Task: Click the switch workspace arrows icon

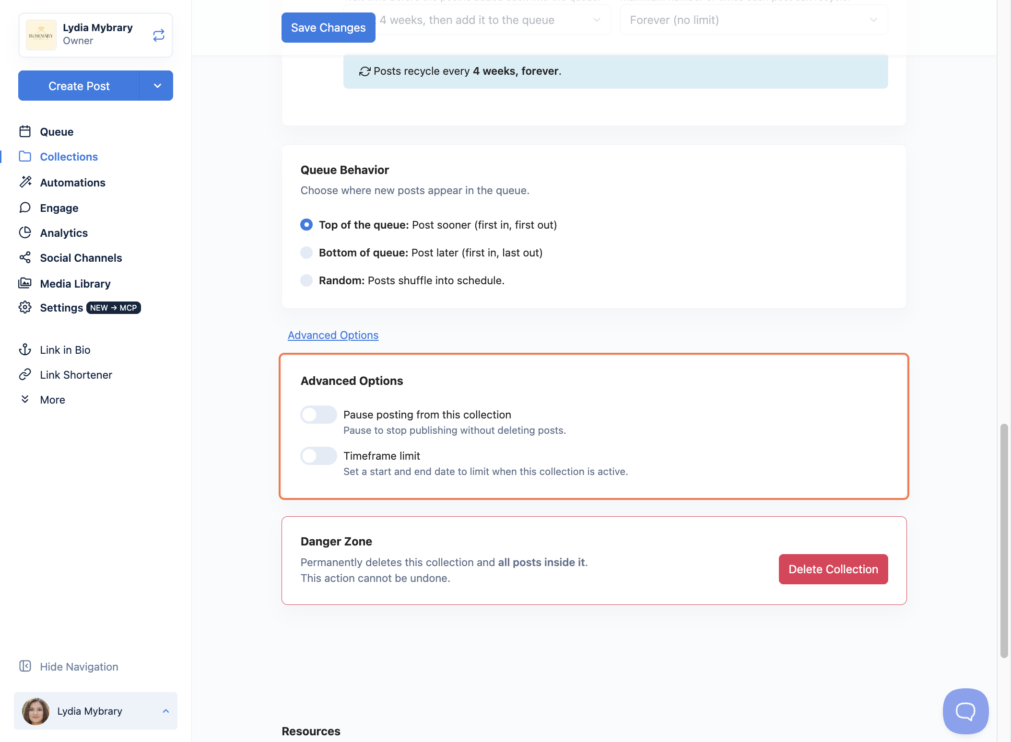Action: click(159, 35)
